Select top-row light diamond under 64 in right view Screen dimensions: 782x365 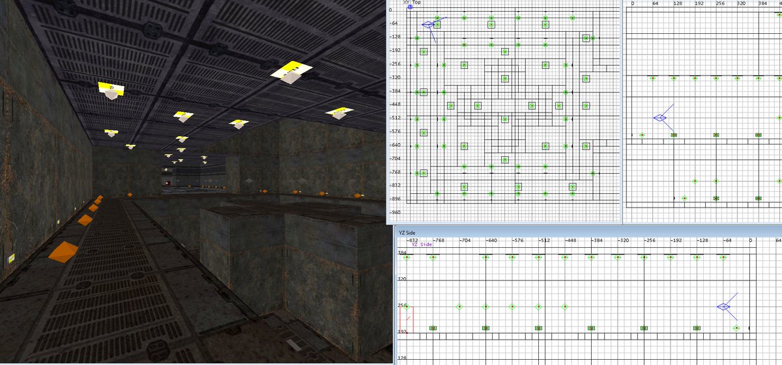pyautogui.click(x=653, y=78)
